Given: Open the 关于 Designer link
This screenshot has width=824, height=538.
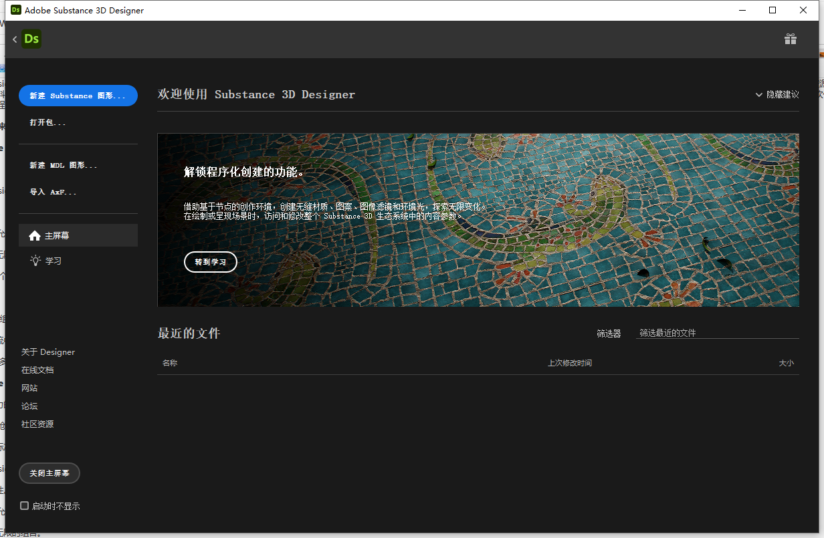Looking at the screenshot, I should tap(48, 352).
